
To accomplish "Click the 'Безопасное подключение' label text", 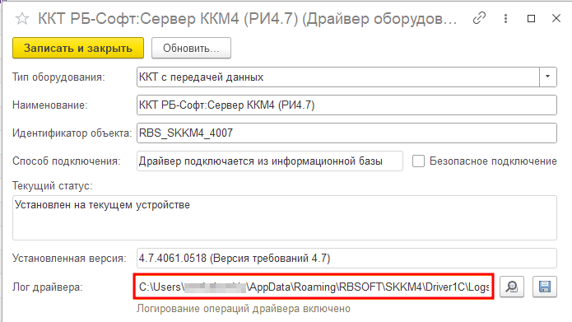I will (493, 161).
